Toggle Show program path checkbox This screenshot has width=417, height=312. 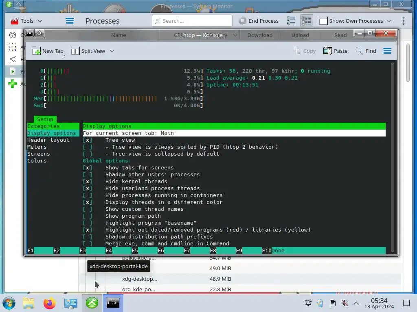(x=87, y=216)
